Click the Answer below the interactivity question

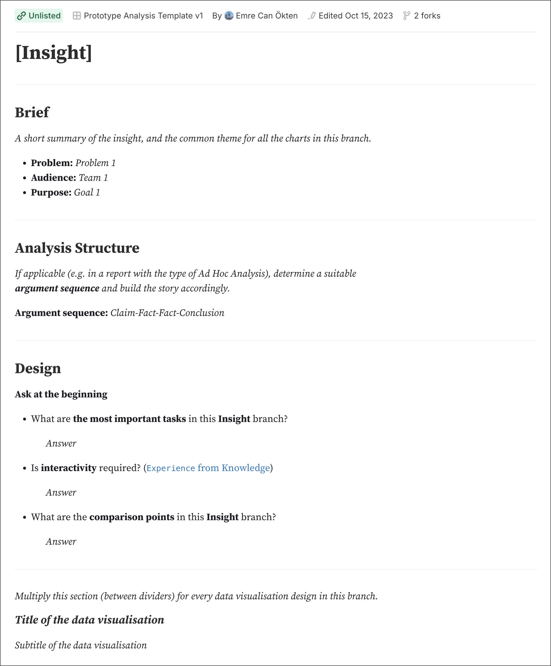pyautogui.click(x=61, y=492)
